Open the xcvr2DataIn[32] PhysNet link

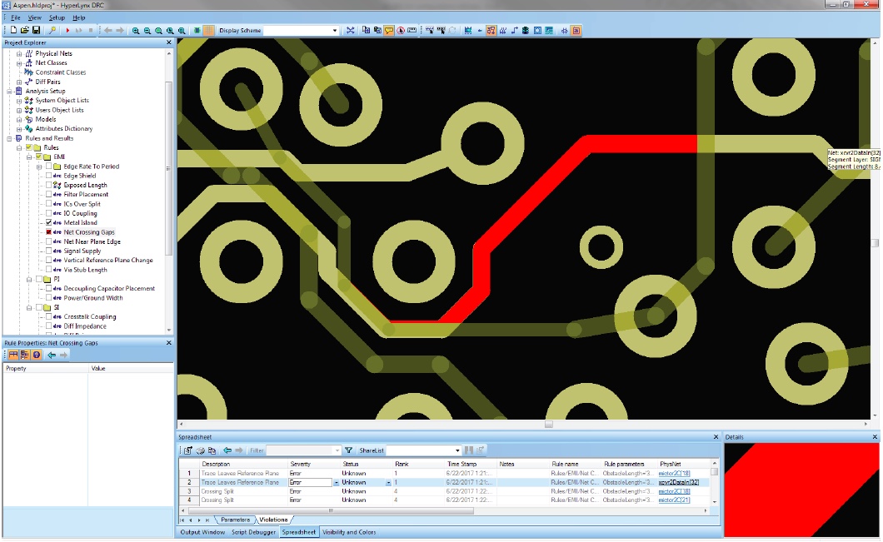(679, 482)
